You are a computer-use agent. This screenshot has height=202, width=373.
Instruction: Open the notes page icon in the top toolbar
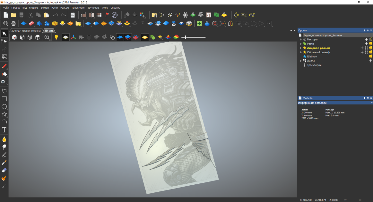pyautogui.click(x=73, y=15)
